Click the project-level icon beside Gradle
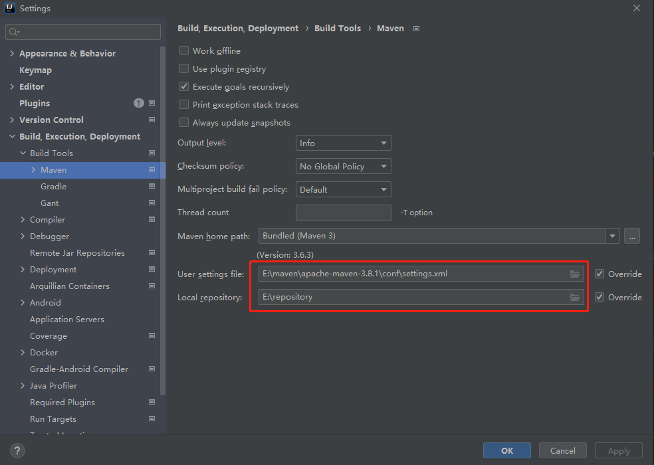This screenshot has width=654, height=465. pos(152,187)
